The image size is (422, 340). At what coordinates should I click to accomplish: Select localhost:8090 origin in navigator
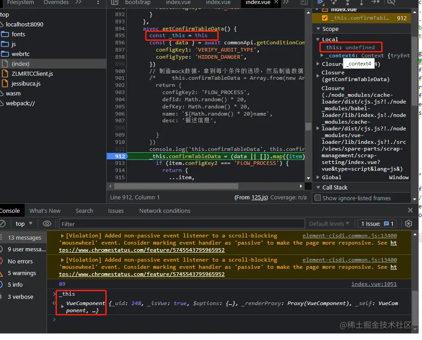pyautogui.click(x=24, y=24)
